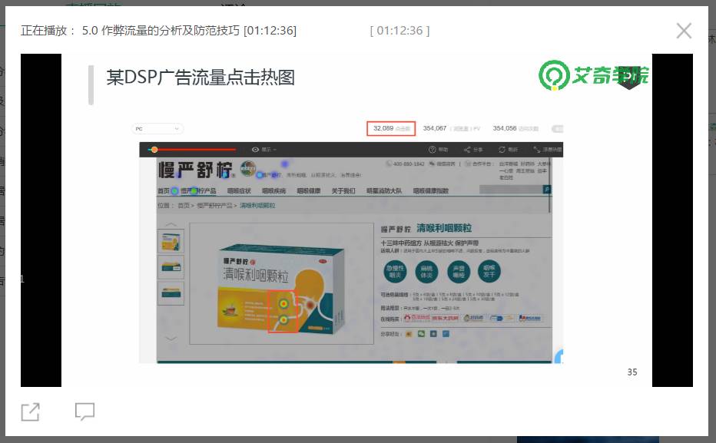Open the eye display dropdown in toolbar
716x443 pixels.
pos(264,149)
